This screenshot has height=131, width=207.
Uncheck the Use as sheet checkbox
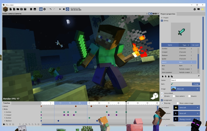tap(162, 93)
